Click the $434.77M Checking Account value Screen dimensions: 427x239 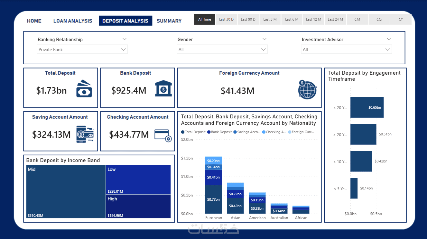click(x=129, y=134)
